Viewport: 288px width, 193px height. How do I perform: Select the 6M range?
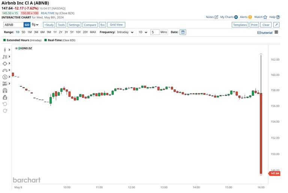pyautogui.click(x=42, y=32)
